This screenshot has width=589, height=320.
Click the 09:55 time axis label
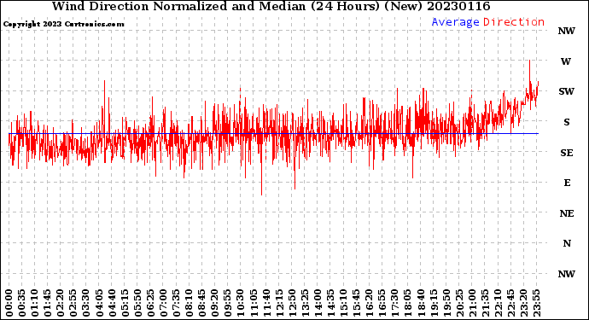coord(228,304)
